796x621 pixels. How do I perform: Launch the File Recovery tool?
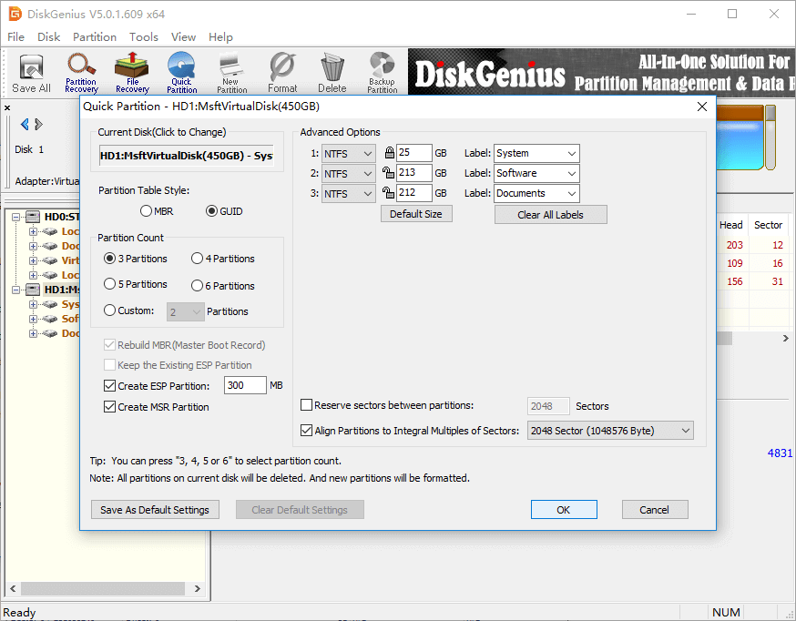(132, 73)
